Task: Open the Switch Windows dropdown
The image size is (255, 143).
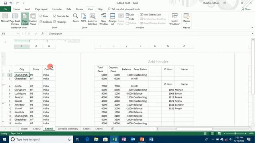Action: coord(175,19)
